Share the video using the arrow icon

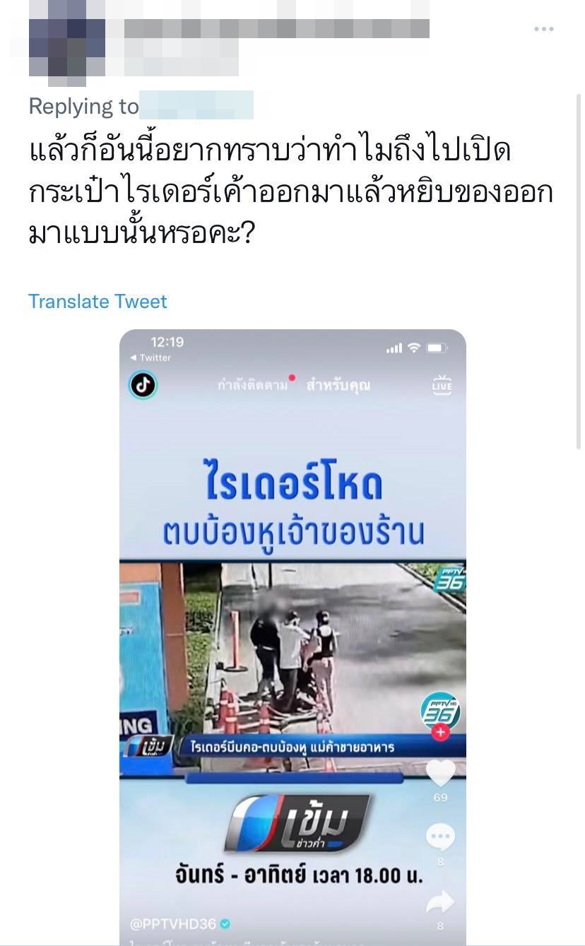[x=440, y=901]
